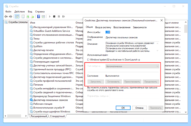Click the tree pane scroll-left arrow
This screenshot has height=126, width=191.
tap(5, 116)
